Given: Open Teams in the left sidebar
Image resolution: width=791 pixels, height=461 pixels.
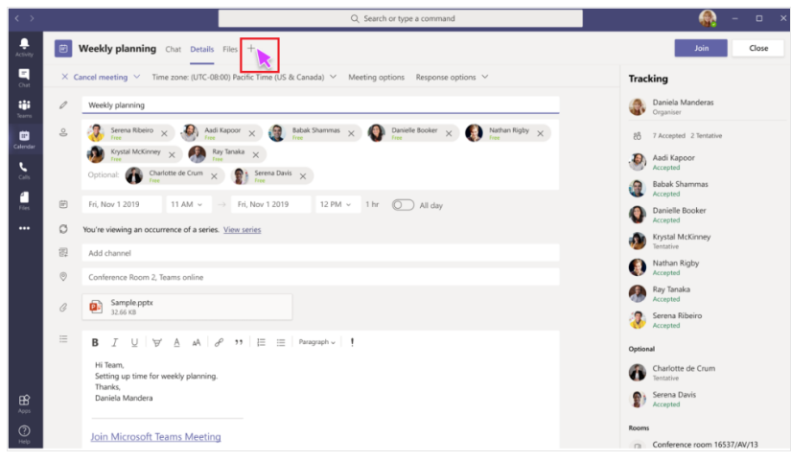Looking at the screenshot, I should 24,108.
